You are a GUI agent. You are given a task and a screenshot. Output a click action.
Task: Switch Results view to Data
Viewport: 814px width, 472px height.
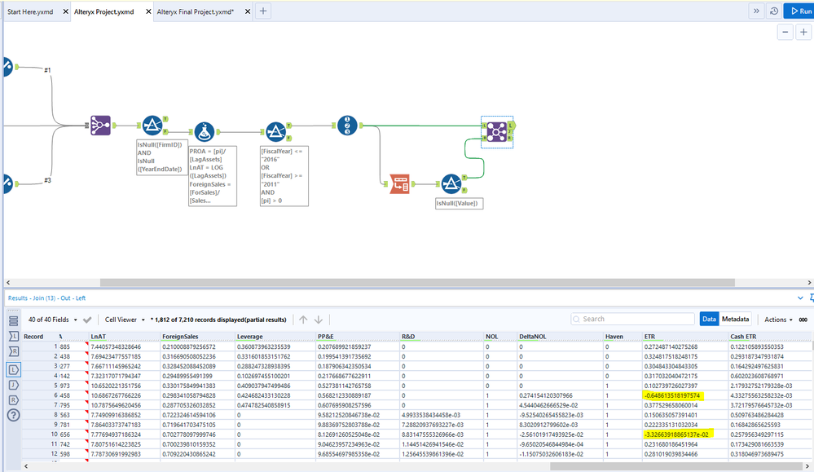pos(709,319)
